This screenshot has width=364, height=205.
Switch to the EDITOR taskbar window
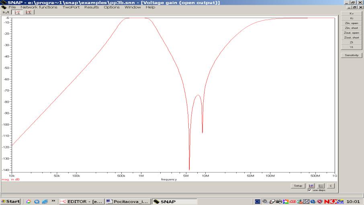coord(81,201)
